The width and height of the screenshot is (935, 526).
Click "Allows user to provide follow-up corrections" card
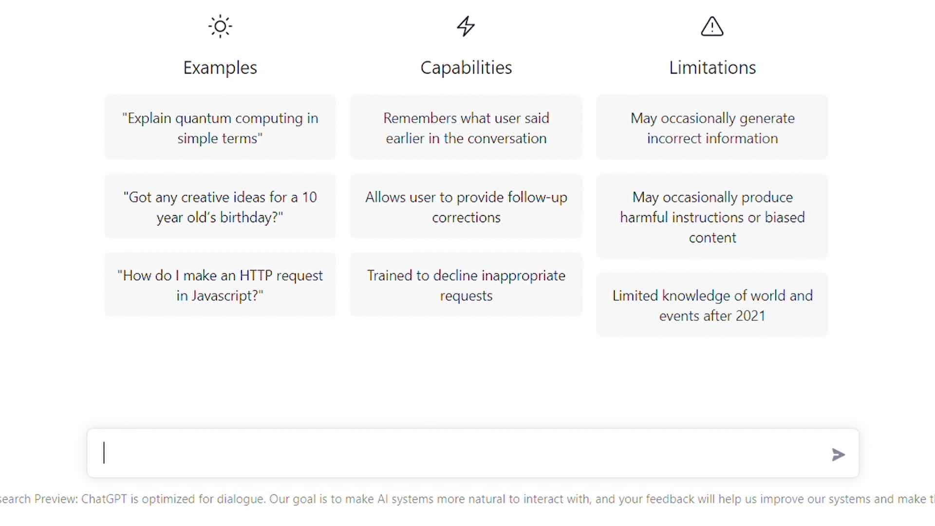point(466,207)
